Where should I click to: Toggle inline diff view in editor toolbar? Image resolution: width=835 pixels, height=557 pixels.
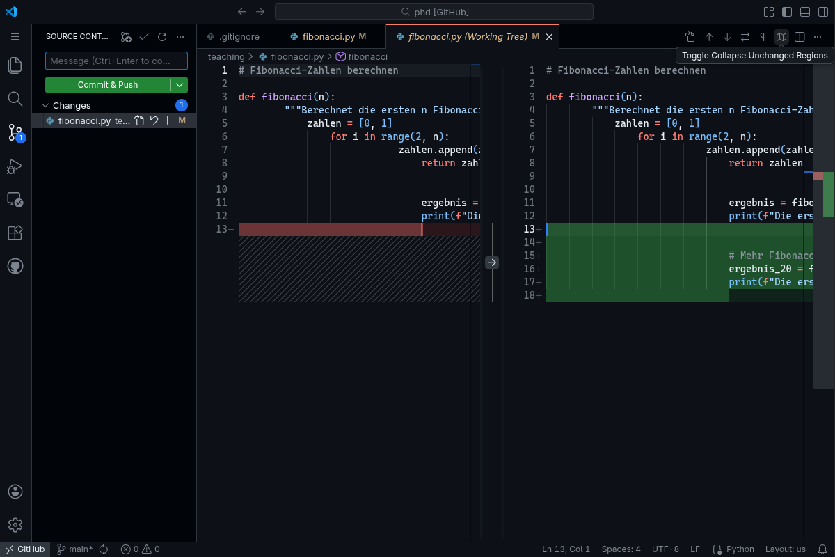click(x=800, y=37)
